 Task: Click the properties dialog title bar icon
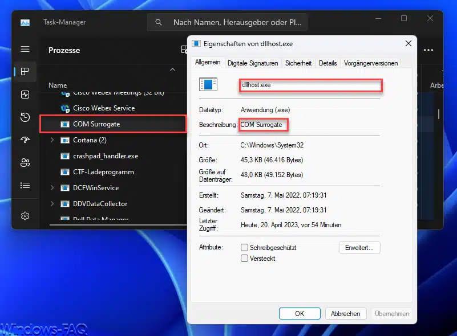[196, 44]
